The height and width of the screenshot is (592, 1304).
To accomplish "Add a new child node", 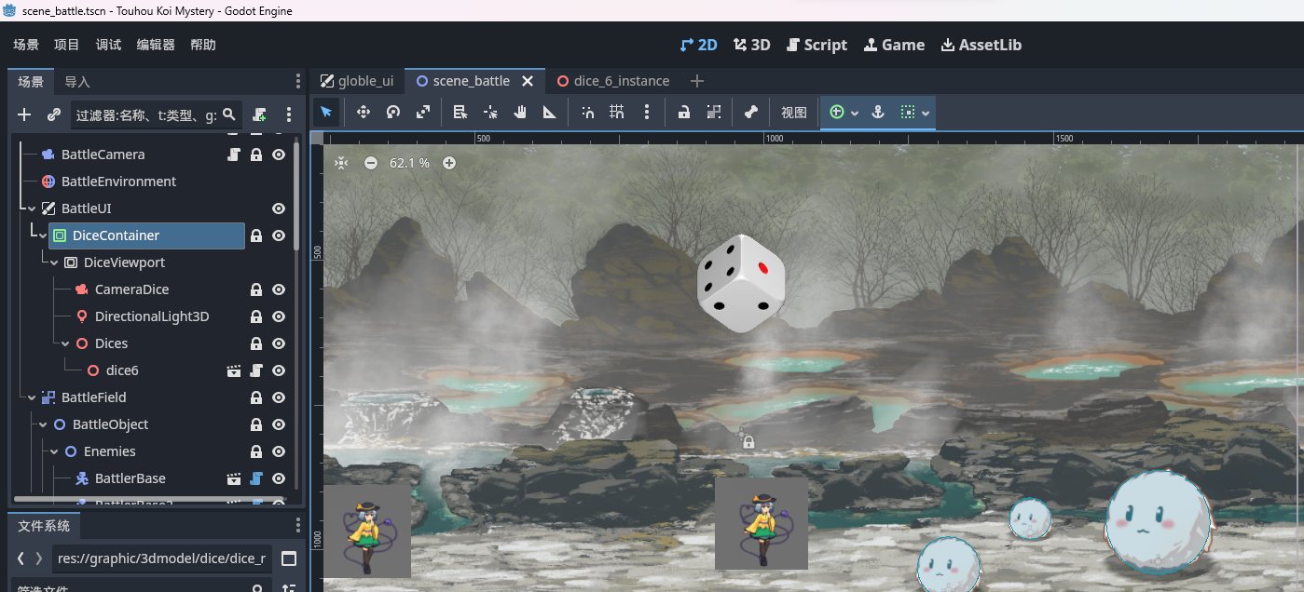I will [24, 115].
